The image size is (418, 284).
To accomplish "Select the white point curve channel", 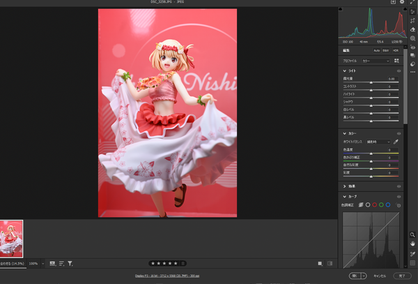I will click(x=368, y=205).
